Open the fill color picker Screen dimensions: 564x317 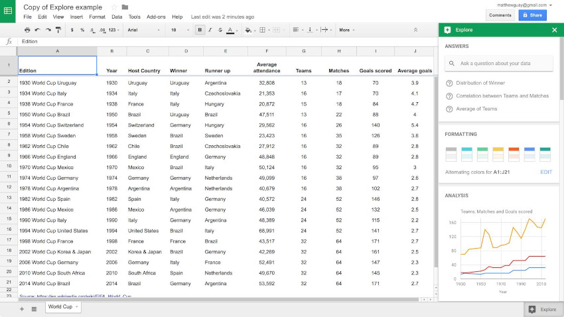(249, 31)
